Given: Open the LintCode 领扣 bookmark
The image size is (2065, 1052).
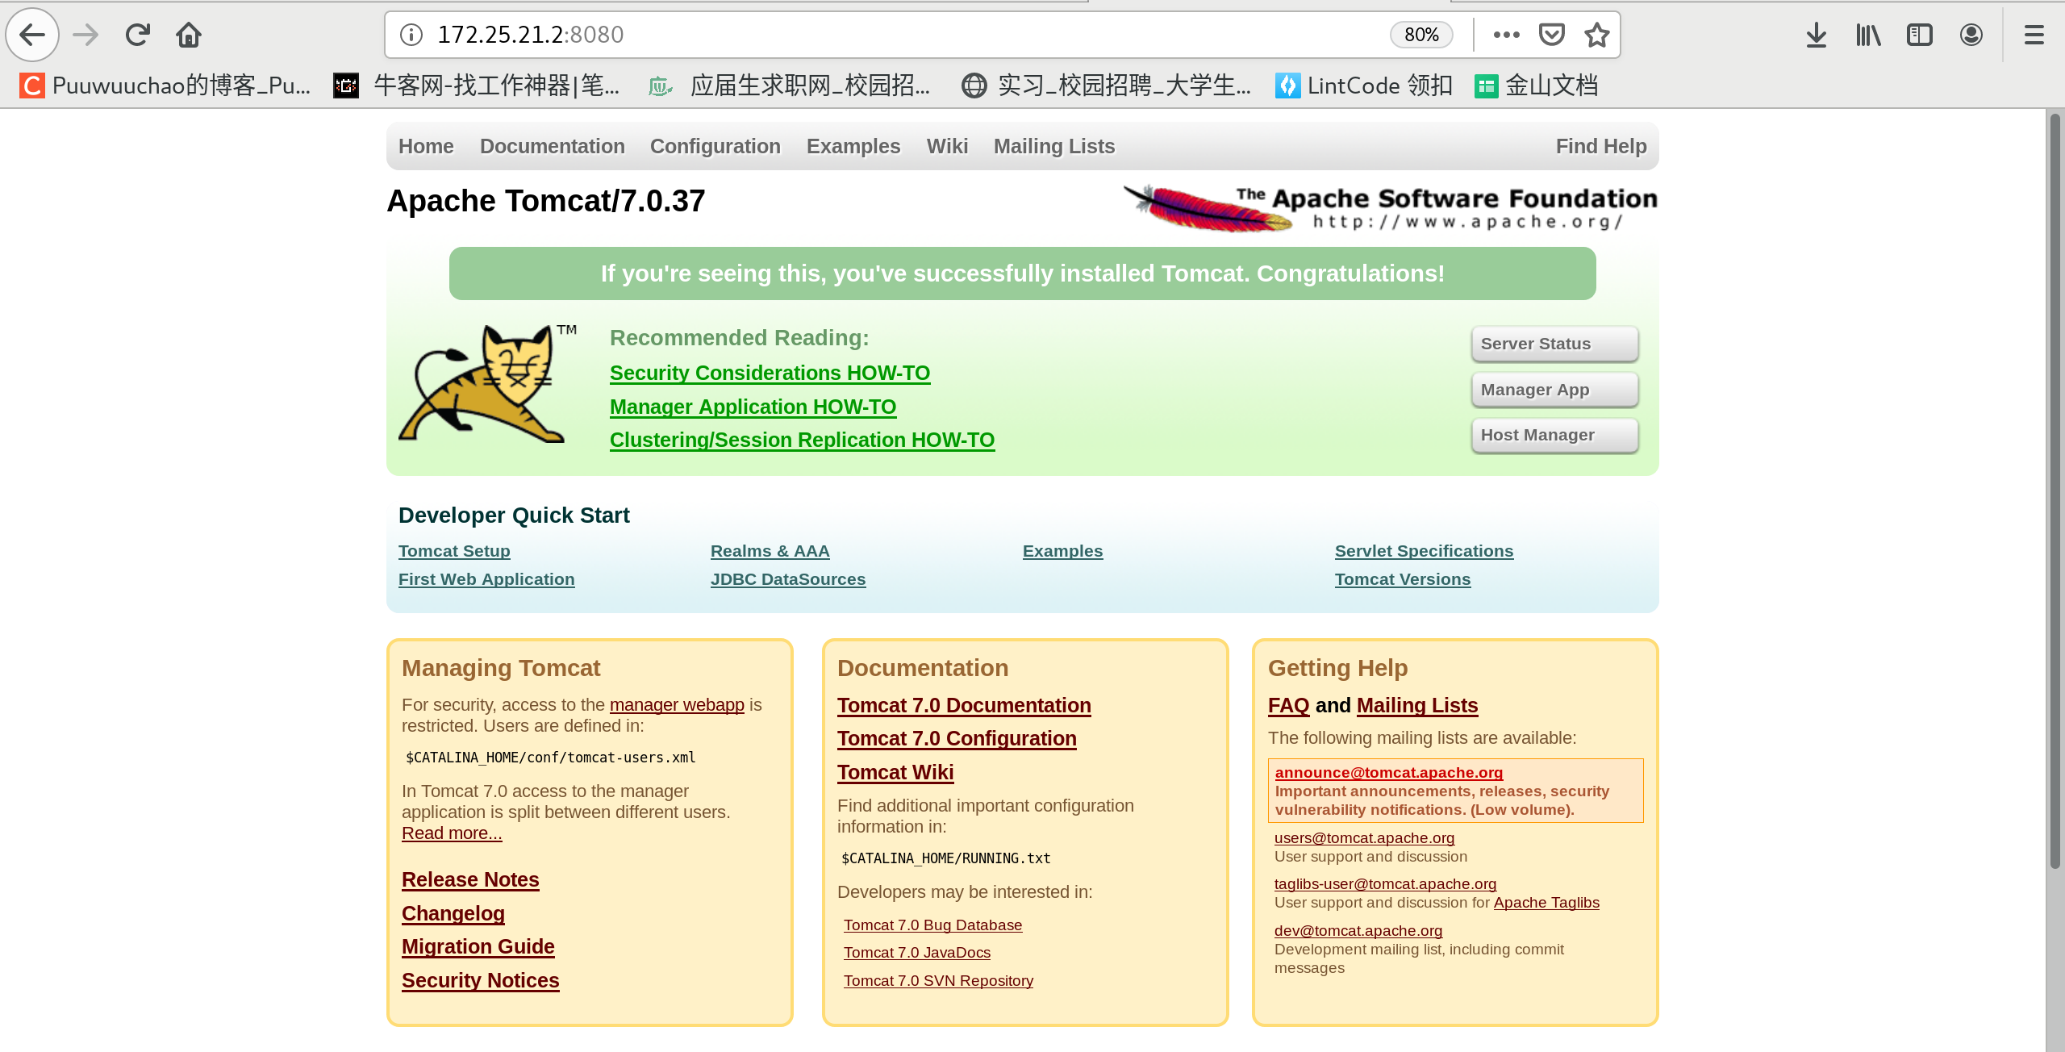Looking at the screenshot, I should (x=1364, y=86).
